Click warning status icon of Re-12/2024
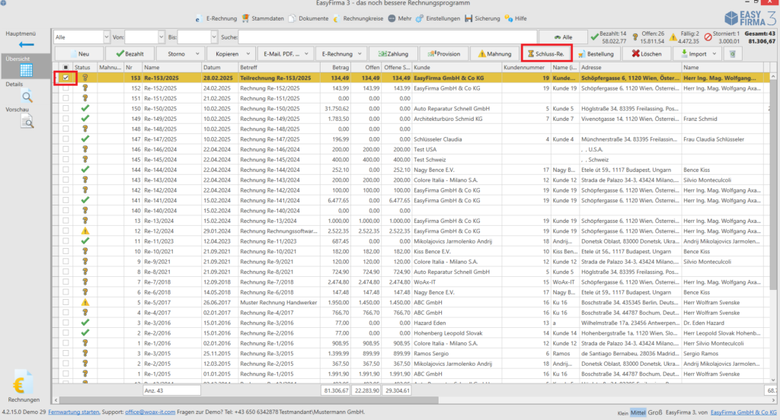Image resolution: width=780 pixels, height=420 pixels. tap(85, 231)
